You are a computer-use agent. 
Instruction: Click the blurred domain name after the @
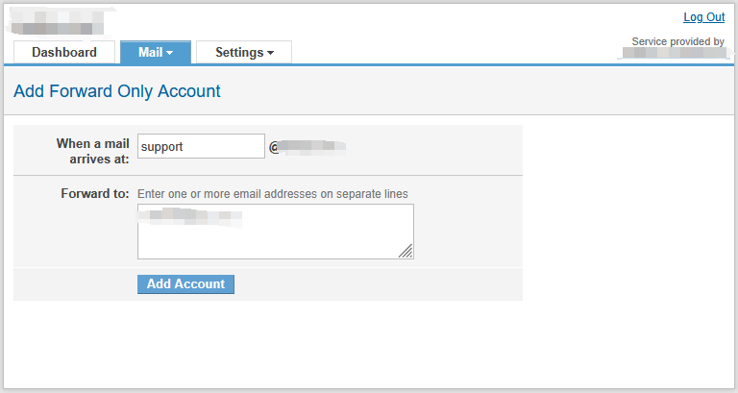pos(313,147)
